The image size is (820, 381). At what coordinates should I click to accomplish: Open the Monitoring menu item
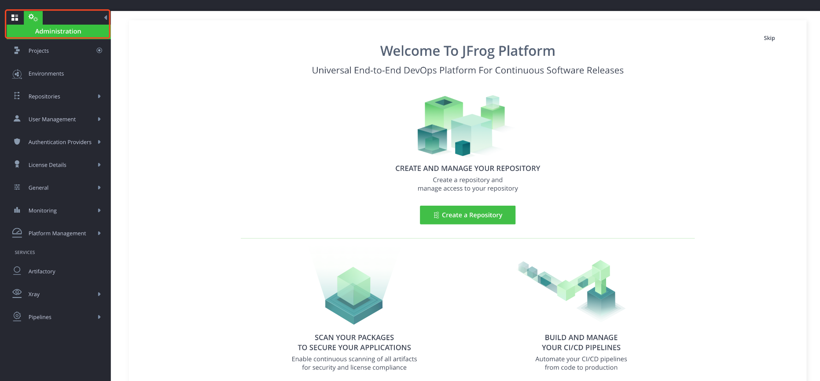pos(43,211)
